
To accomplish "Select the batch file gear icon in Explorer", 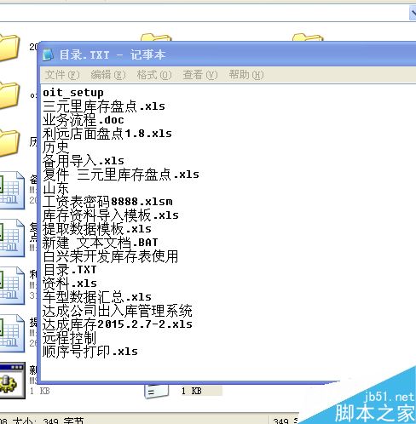I will pos(13,381).
